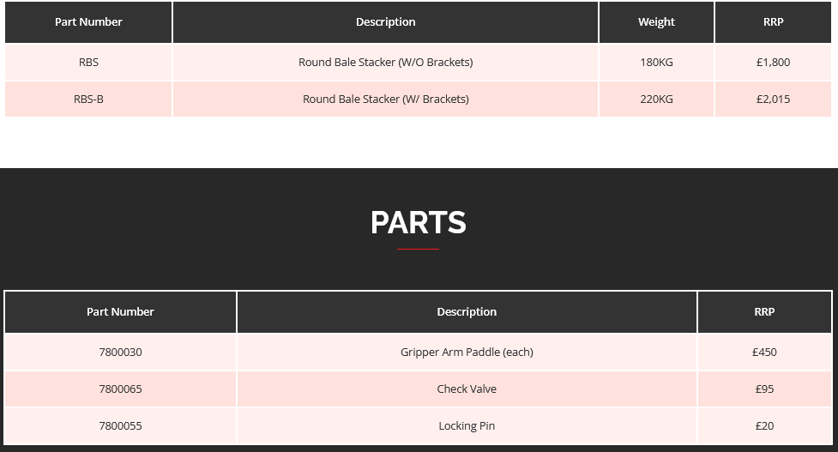This screenshot has height=452, width=838.
Task: Select the £20 price cell
Action: pos(764,425)
